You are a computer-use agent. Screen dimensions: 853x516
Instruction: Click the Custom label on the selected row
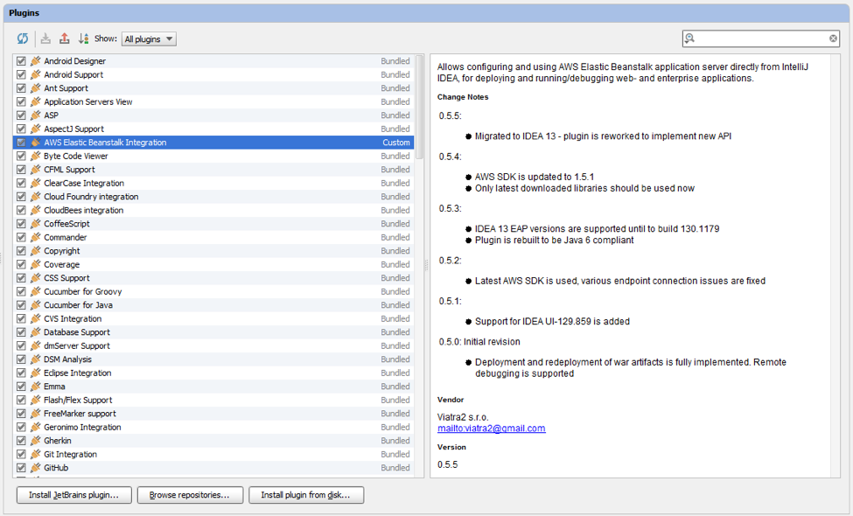(396, 143)
